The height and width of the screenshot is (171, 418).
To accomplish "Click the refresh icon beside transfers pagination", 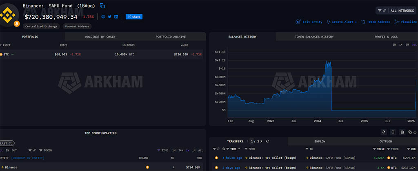I will point(267,141).
